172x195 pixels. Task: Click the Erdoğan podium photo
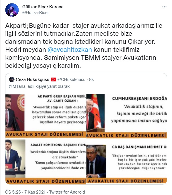[96, 113]
